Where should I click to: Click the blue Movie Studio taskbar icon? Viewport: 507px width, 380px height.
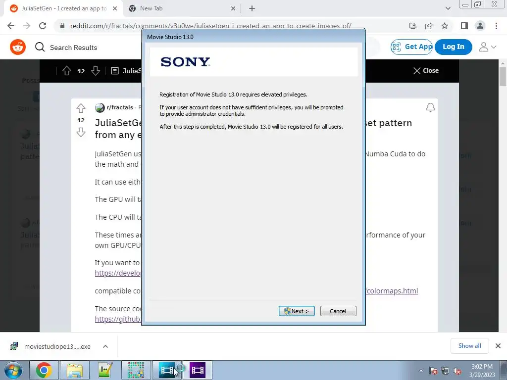166,370
